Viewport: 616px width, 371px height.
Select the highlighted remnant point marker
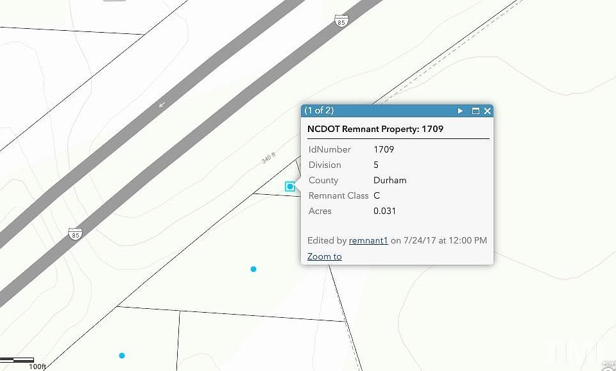[x=290, y=186]
